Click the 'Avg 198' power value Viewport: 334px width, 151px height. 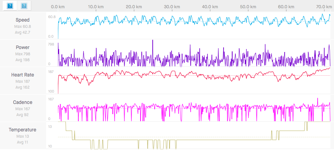pos(23,60)
